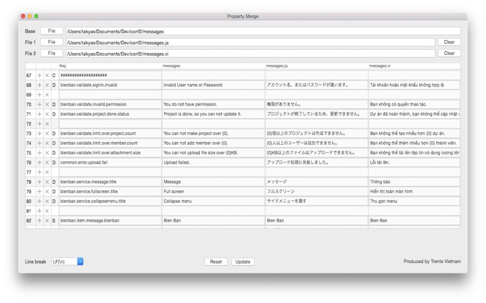
Task: Click the plus icon on row 75
Action: coord(39,153)
